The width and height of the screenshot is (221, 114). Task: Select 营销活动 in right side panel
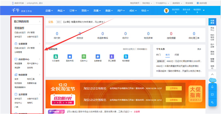(x=212, y=53)
